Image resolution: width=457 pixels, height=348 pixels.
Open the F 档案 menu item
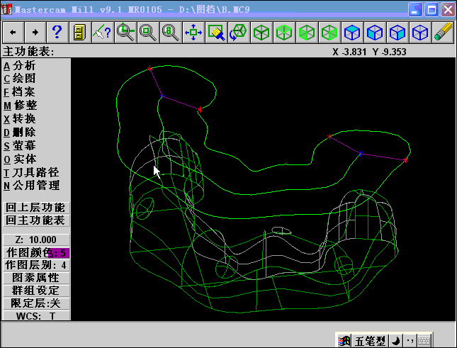(20, 92)
